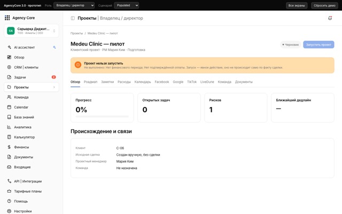This screenshot has width=342, height=214.
Task: Open the TikTok tab
Action: click(192, 82)
